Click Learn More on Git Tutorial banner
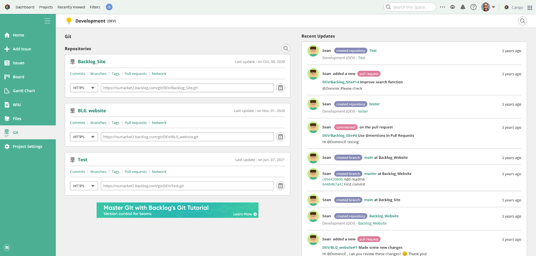 pyautogui.click(x=245, y=214)
